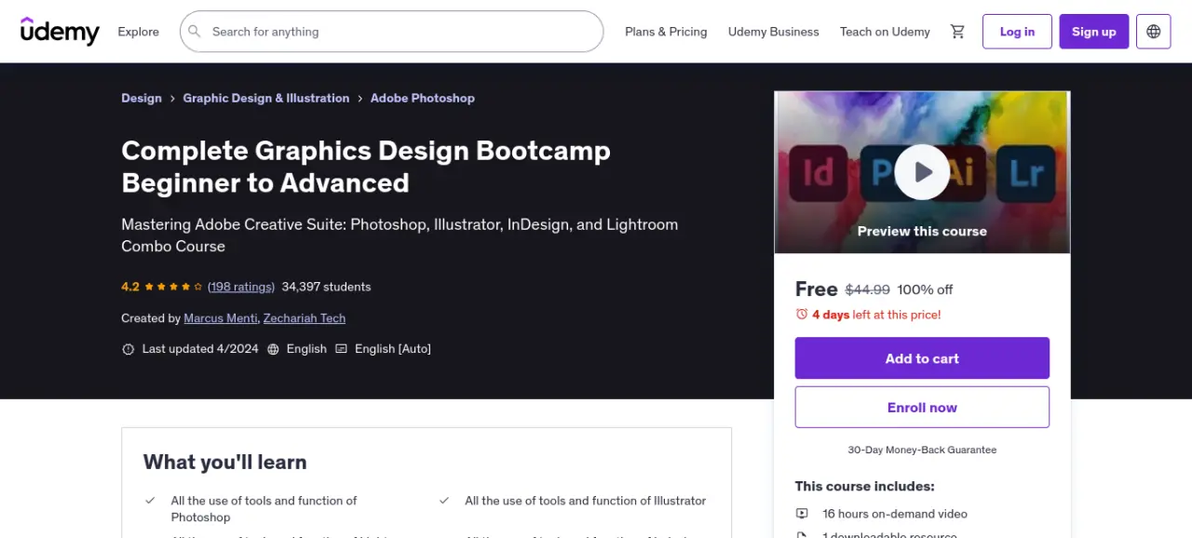Go to Plans & Pricing
The width and height of the screenshot is (1192, 538).
point(666,32)
